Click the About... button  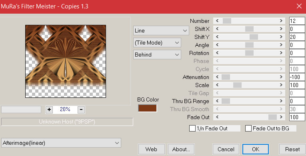tap(181, 149)
